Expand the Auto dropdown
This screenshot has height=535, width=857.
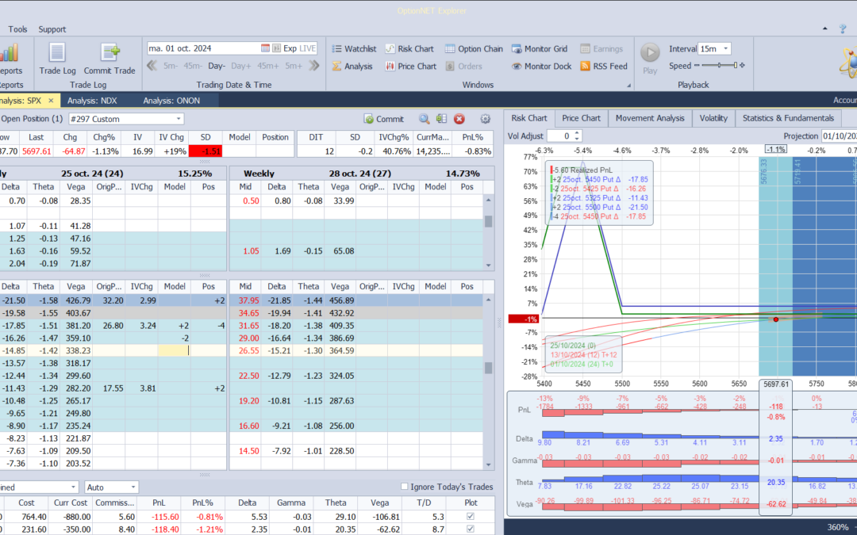click(133, 487)
